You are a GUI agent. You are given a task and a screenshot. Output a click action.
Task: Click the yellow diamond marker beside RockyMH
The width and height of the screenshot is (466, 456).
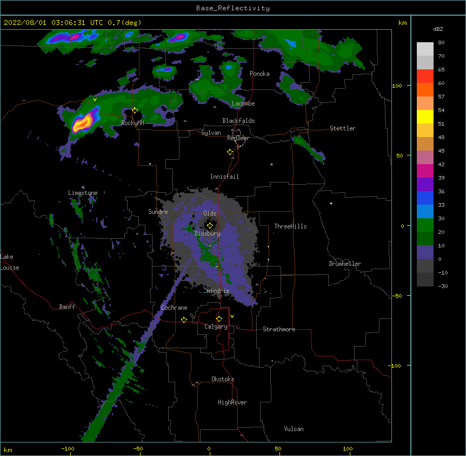[x=135, y=110]
